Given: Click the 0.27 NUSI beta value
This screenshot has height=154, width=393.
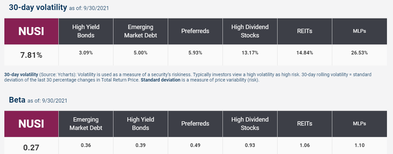Looking at the screenshot, I should [31, 148].
